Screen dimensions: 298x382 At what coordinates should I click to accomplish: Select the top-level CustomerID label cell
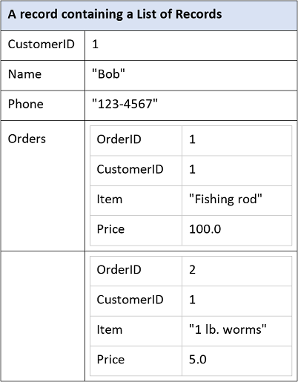click(43, 45)
